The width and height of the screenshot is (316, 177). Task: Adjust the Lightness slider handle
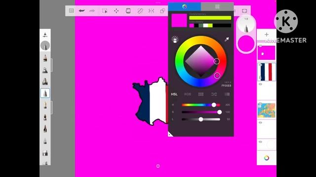pyautogui.click(x=201, y=119)
